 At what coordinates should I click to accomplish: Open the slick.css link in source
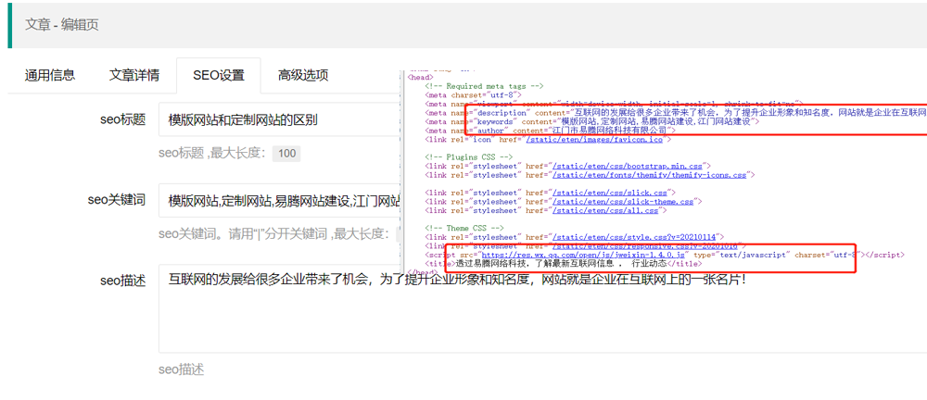(611, 194)
